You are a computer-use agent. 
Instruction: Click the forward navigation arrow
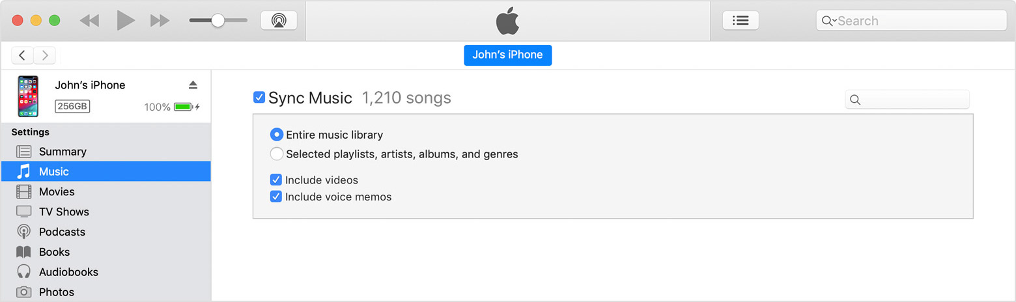[45, 55]
